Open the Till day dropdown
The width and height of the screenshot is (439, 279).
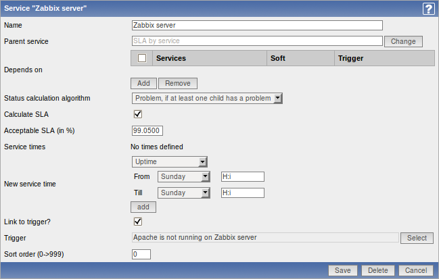pos(184,193)
